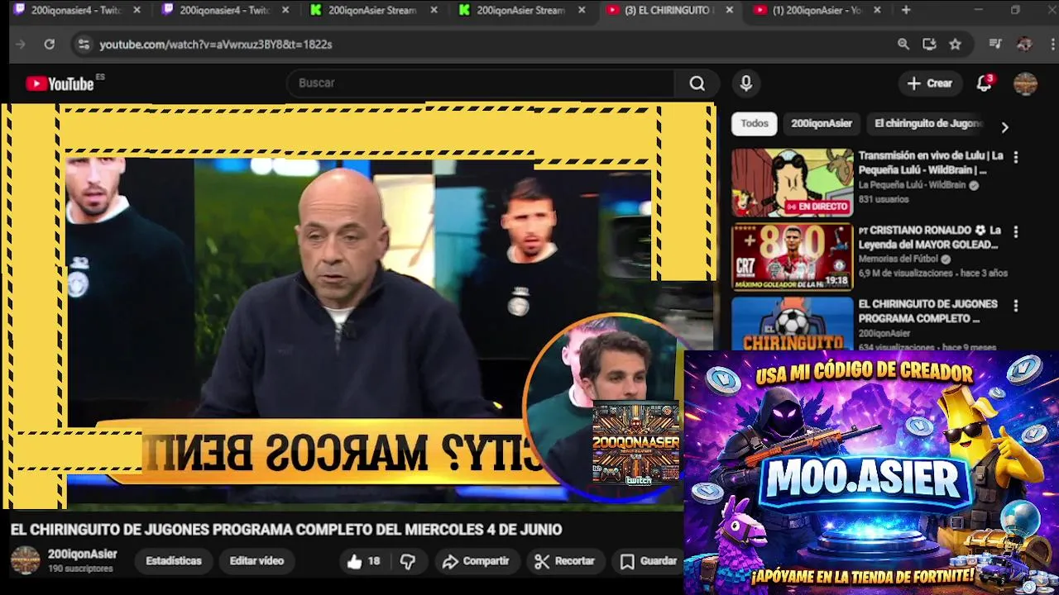Dislike the video with the thumbs down
This screenshot has height=595, width=1059.
coord(407,561)
